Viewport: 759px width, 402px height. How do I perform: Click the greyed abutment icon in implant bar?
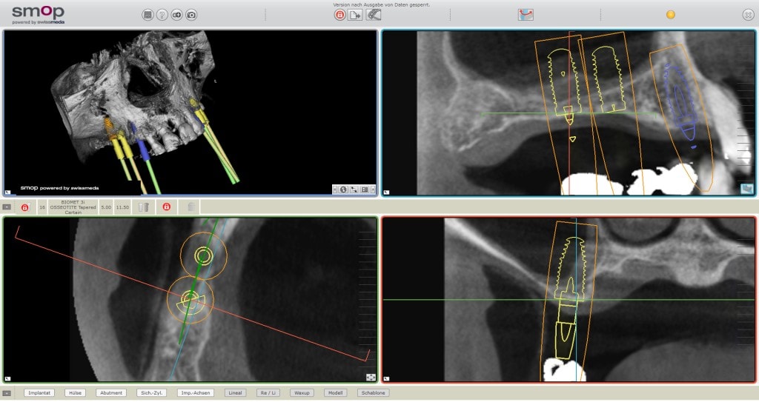[x=191, y=207]
